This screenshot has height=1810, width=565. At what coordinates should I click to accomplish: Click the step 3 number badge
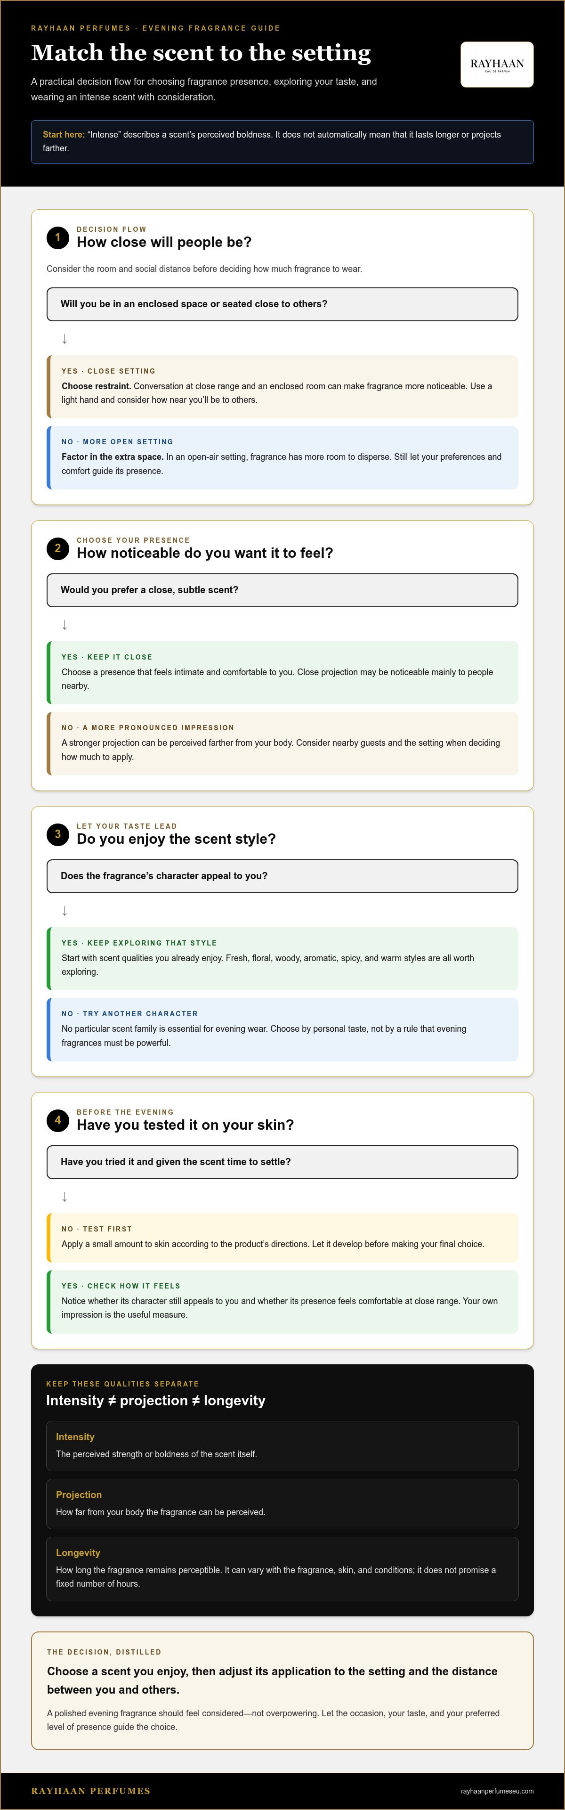pyautogui.click(x=57, y=834)
